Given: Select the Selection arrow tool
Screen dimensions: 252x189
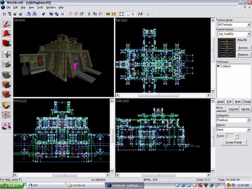Looking at the screenshot, I should click(6, 24).
